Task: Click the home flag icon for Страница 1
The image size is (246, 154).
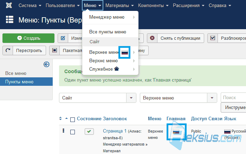Action: (x=176, y=131)
